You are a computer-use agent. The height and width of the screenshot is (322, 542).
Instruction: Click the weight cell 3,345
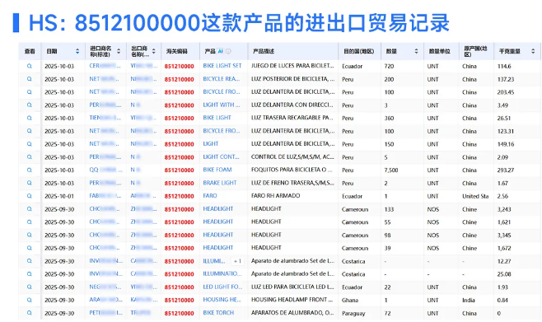tap(504, 235)
